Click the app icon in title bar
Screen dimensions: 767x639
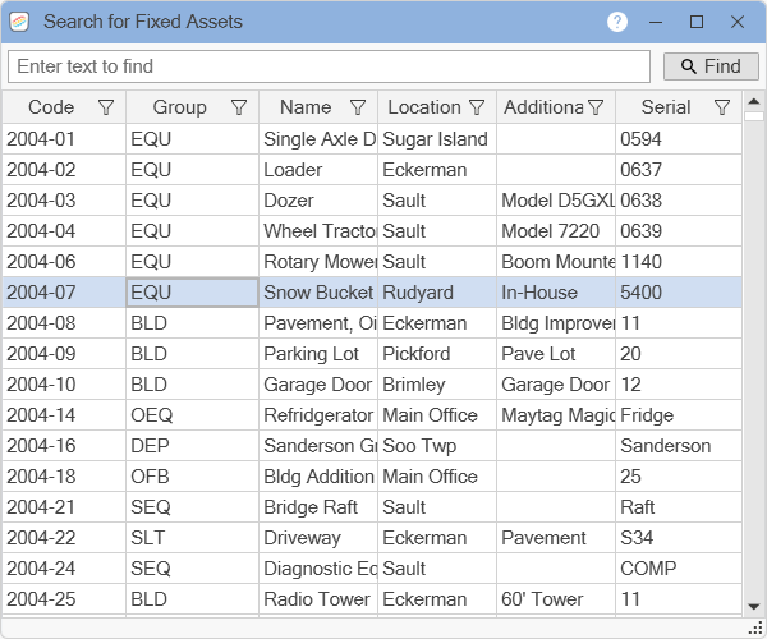pos(20,22)
